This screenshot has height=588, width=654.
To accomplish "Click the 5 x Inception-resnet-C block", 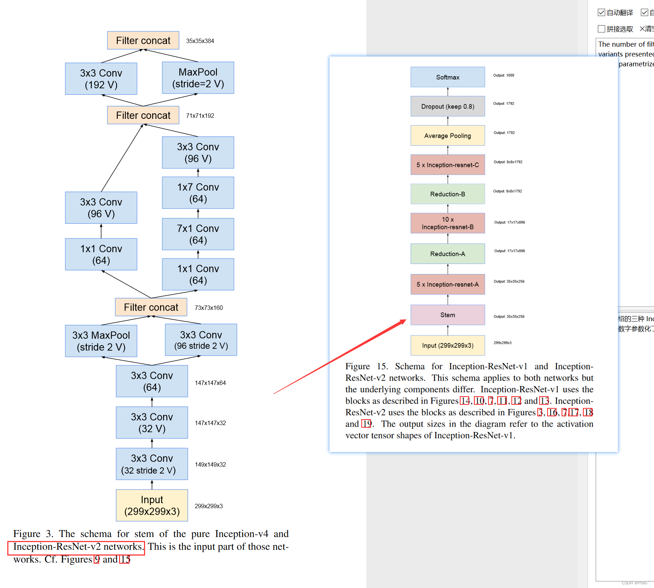I will pyautogui.click(x=448, y=165).
